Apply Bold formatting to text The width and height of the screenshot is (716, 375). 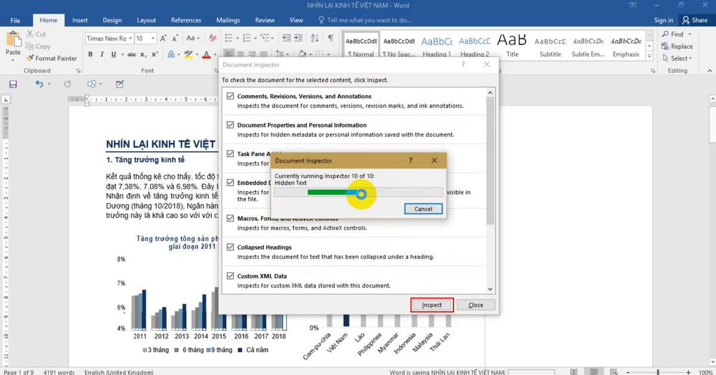90,54
